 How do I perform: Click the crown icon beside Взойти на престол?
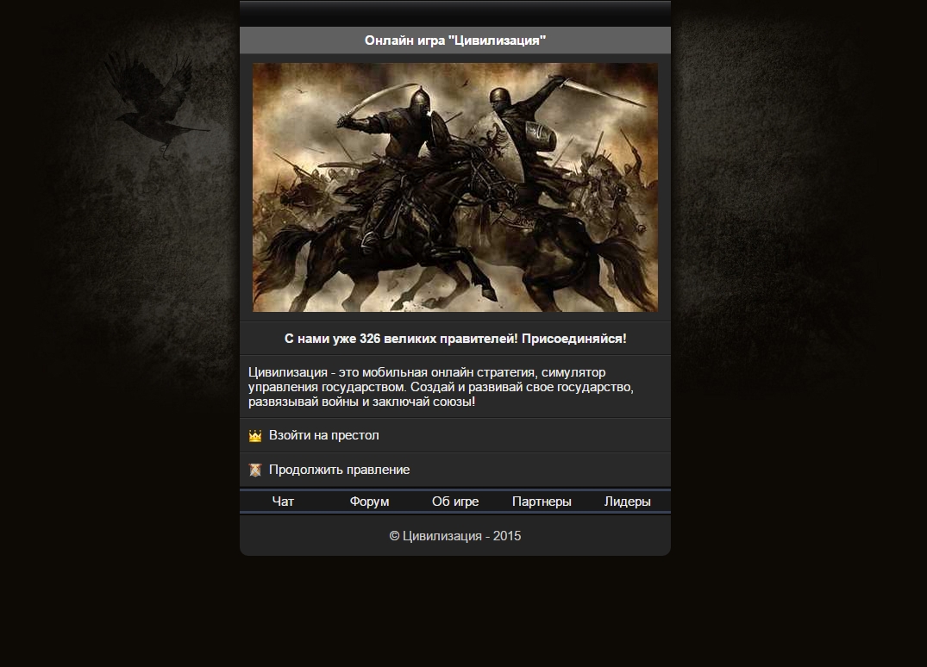(254, 436)
